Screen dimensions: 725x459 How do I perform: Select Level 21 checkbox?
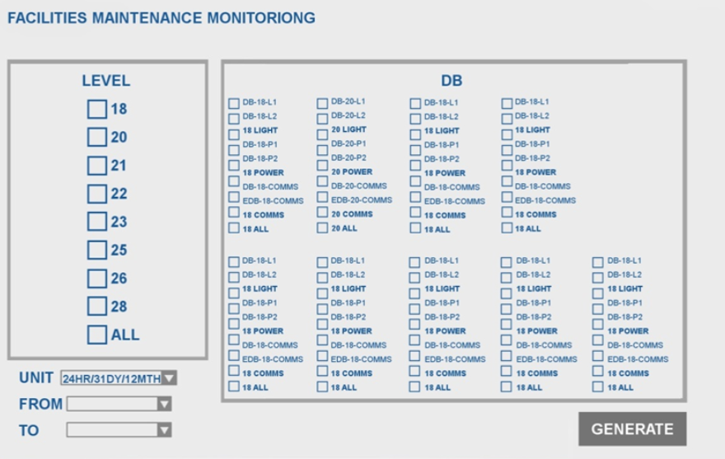pyautogui.click(x=97, y=166)
